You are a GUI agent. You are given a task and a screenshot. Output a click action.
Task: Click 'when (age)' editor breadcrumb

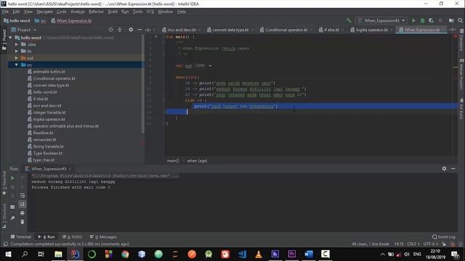click(x=197, y=161)
